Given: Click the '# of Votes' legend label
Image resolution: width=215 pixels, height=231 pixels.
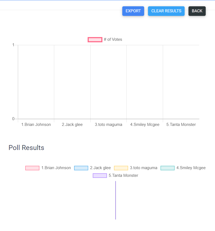Looking at the screenshot, I should coord(113,39).
